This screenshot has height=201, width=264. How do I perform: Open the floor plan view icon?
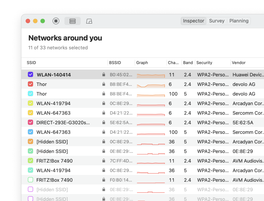(x=89, y=21)
